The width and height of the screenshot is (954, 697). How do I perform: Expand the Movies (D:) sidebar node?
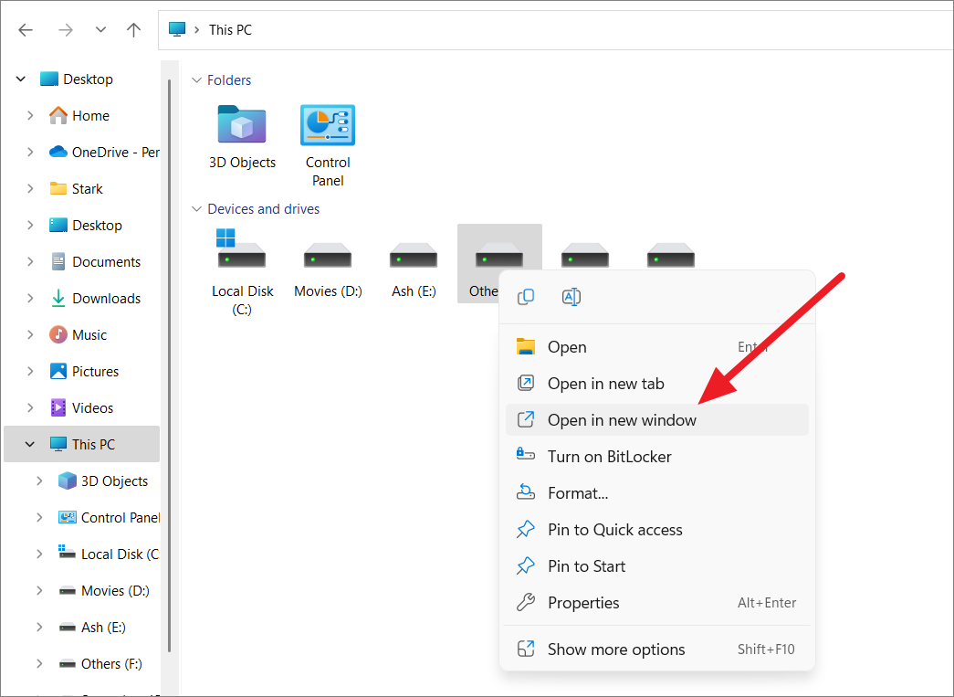(x=39, y=590)
